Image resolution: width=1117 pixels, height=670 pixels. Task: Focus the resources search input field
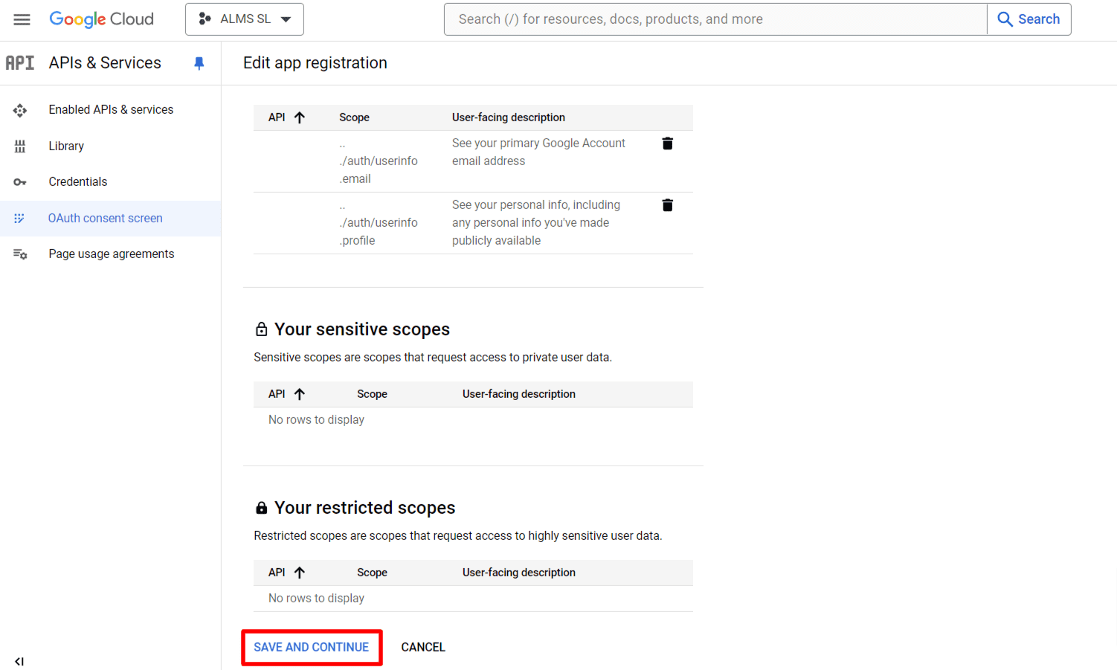[714, 19]
